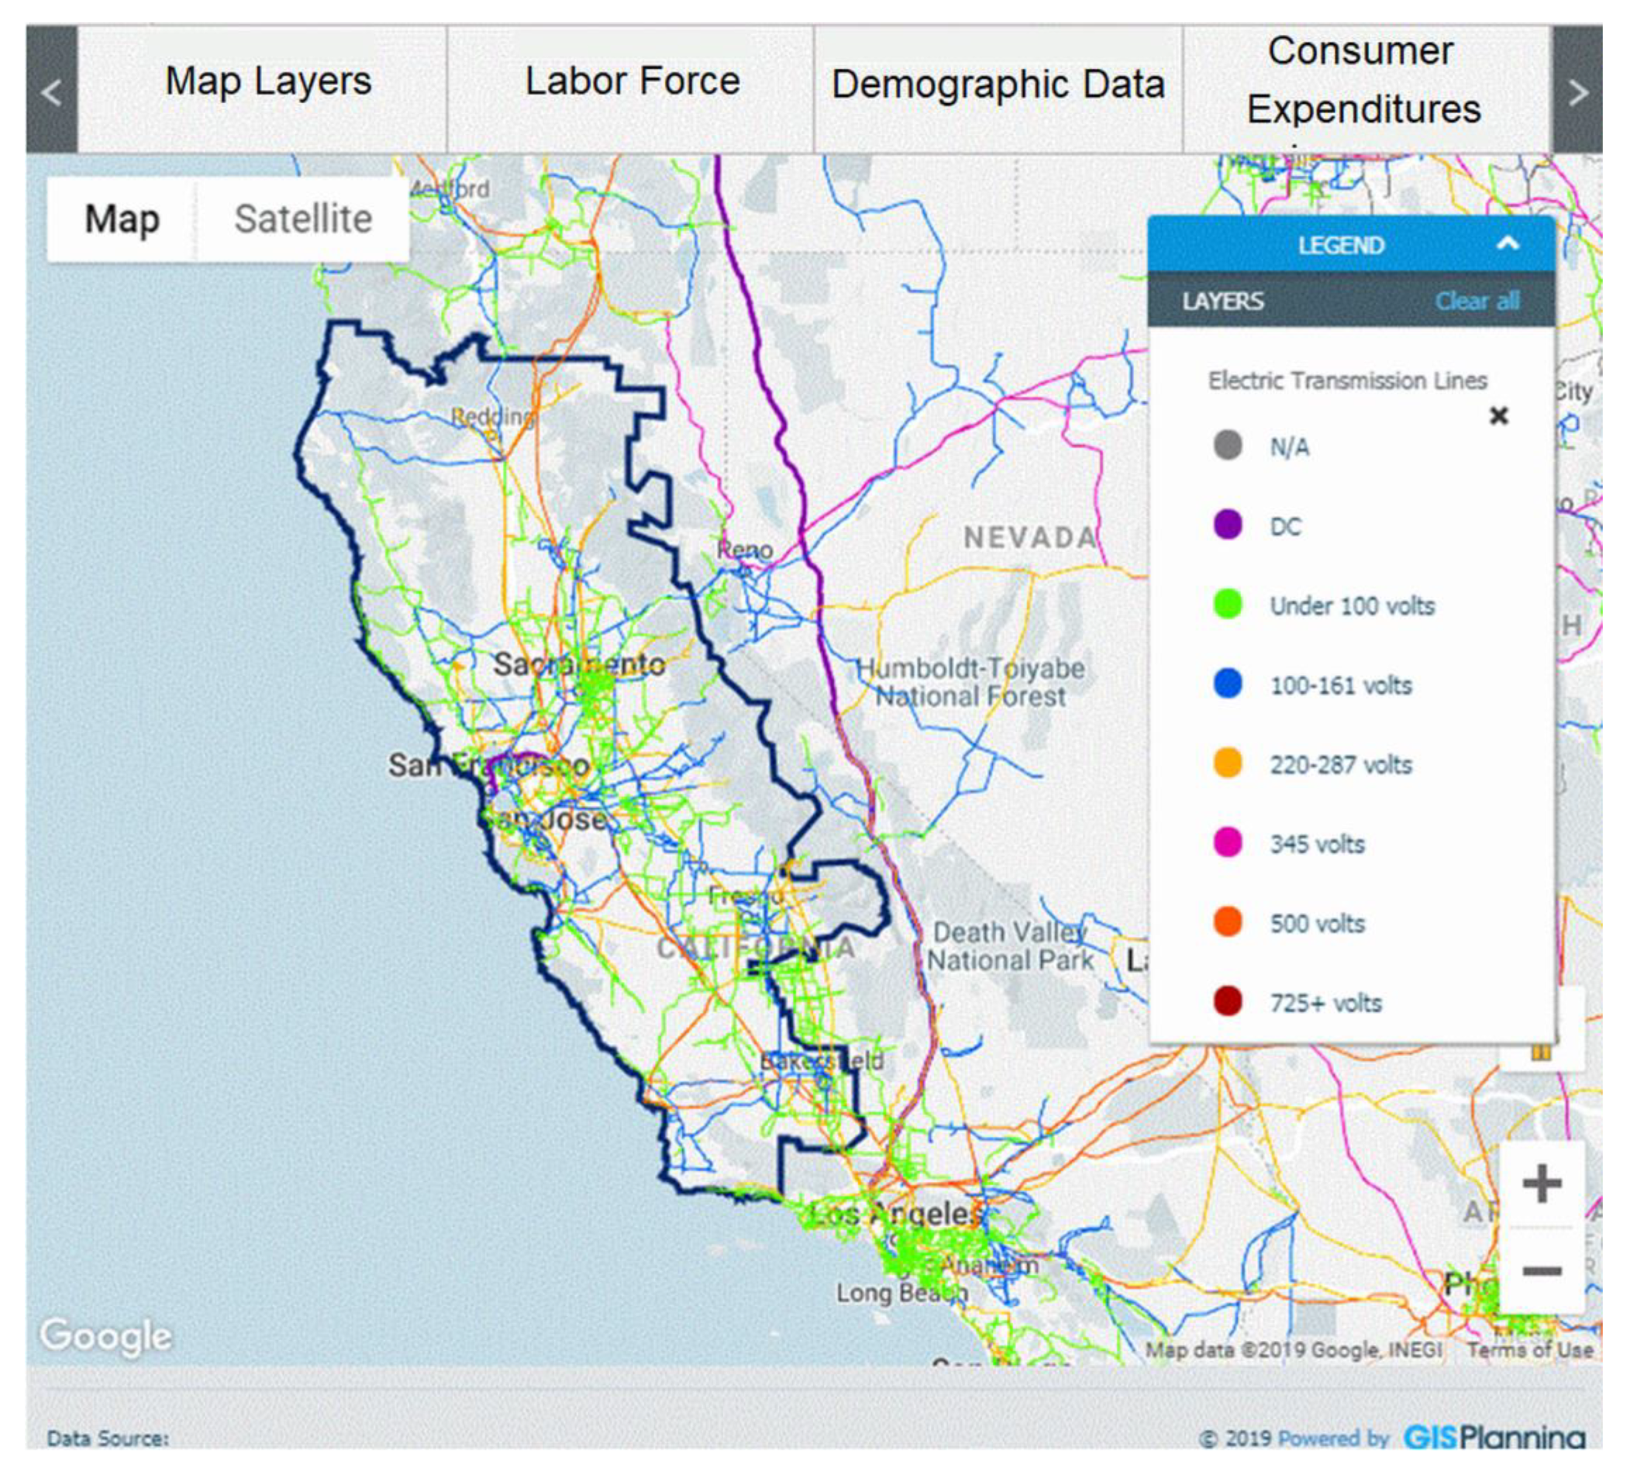
Task: Open the Map Layers tab
Action: point(267,81)
